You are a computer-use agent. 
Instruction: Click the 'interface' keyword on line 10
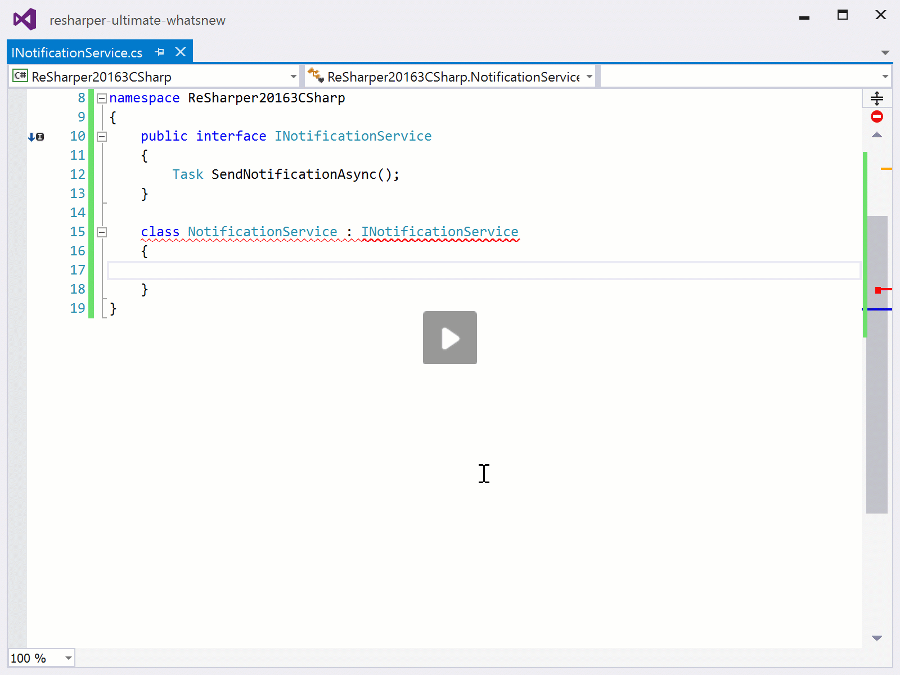pos(231,136)
